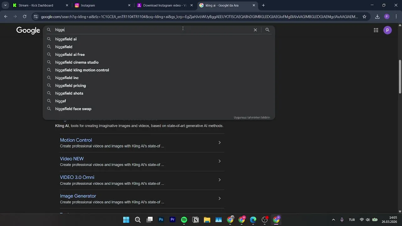Open OBS Studio from the taskbar
Screen dimensions: 402x226
(265, 220)
